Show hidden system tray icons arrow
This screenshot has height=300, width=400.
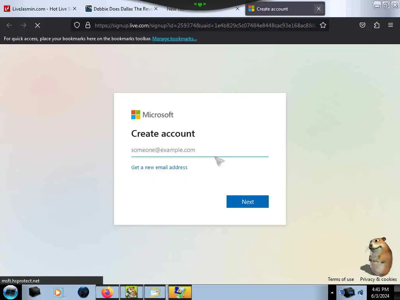(x=332, y=293)
